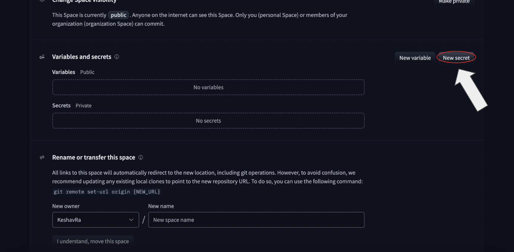
Task: Open the New owner KeshavRa dropdown
Action: tap(95, 220)
